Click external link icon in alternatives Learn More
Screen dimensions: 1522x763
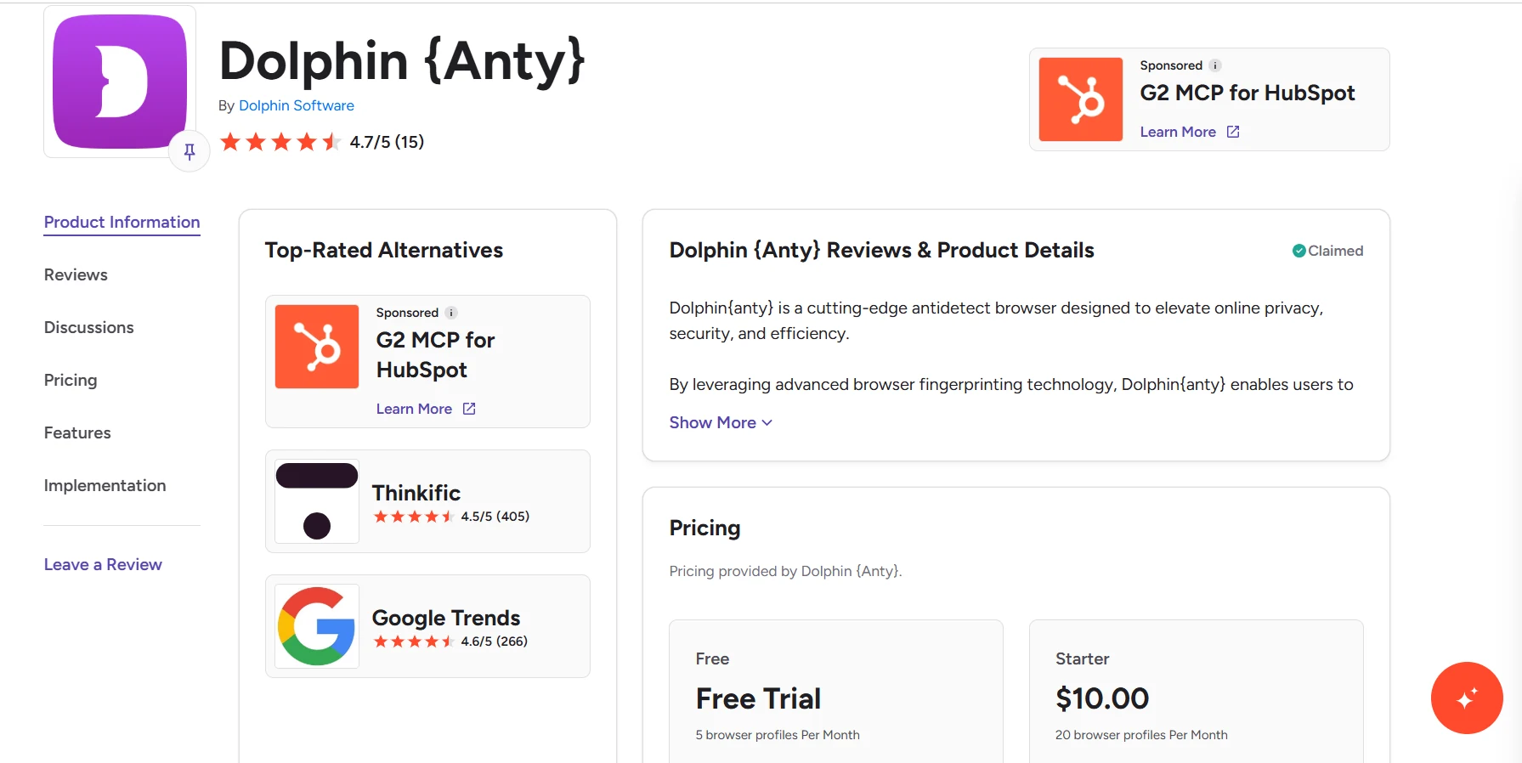469,409
